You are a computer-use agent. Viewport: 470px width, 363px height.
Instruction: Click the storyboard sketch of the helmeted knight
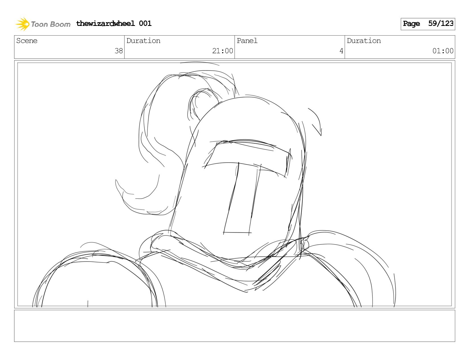[234, 184]
